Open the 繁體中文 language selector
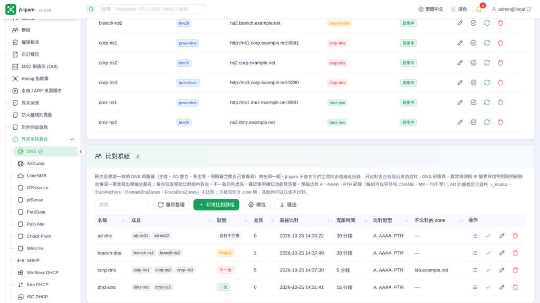This screenshot has height=303, width=540. click(x=430, y=9)
